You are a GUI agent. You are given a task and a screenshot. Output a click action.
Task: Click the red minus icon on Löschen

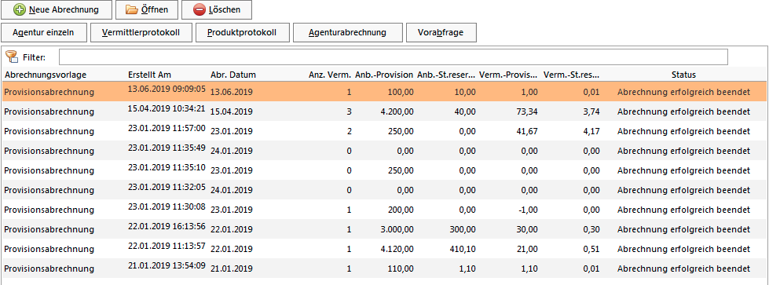(199, 9)
